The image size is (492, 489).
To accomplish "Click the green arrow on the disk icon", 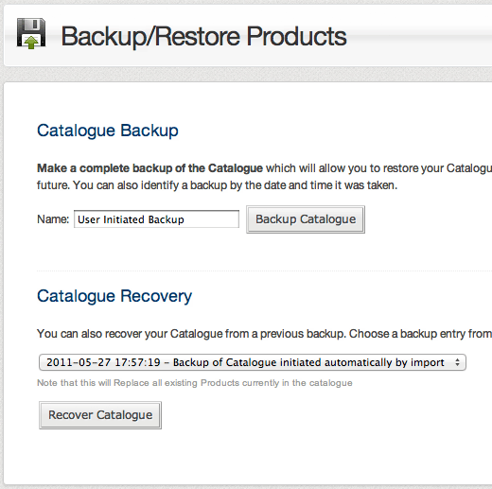I will 31,43.
